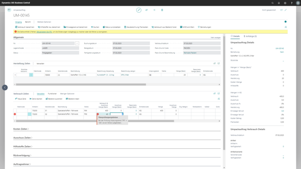The width and height of the screenshot is (301, 169).
Task: Click Hilfsstoffe neu berechnen action
Action: pyautogui.click(x=49, y=27)
